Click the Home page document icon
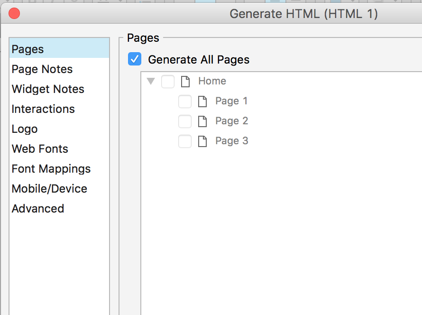 point(185,81)
